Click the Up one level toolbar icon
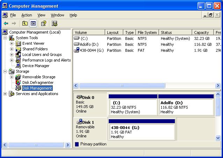Screen dimensions: 223x158 25,23
